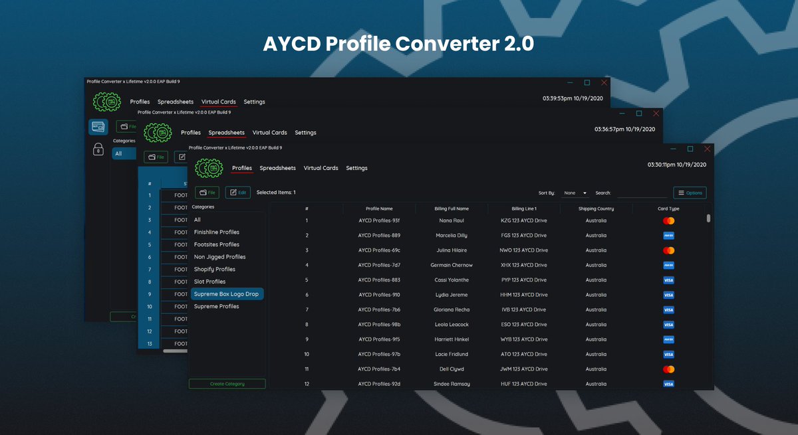Click the Create Category button

click(x=227, y=384)
